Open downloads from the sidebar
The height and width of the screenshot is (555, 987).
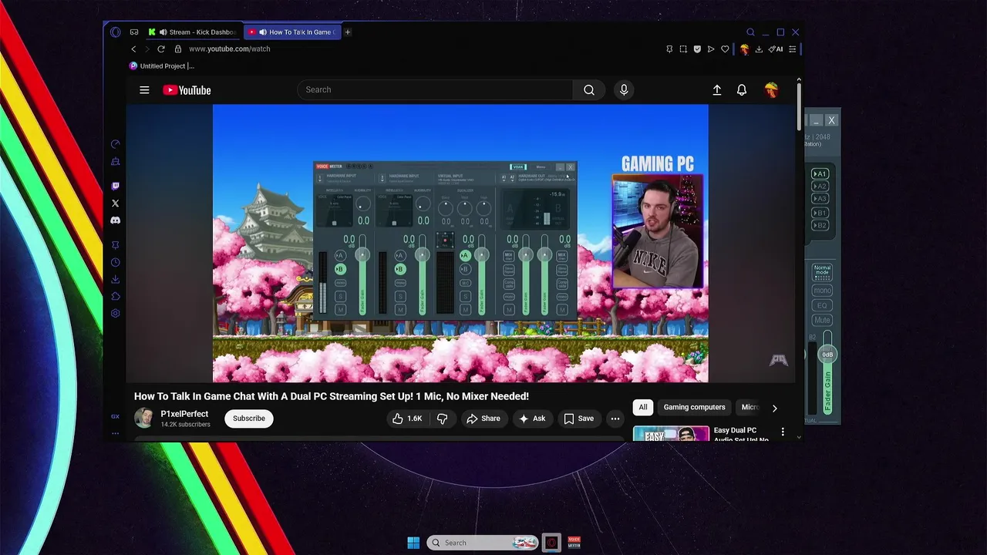[x=116, y=279]
